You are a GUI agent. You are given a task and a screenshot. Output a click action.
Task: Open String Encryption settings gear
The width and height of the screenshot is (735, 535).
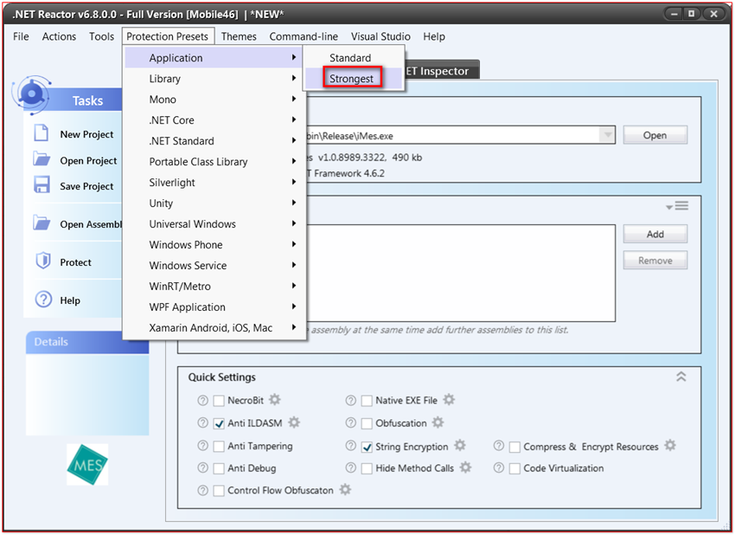460,445
